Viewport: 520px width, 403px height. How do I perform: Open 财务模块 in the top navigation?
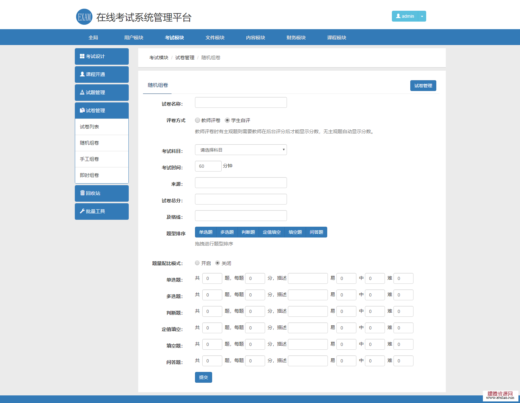pos(296,37)
